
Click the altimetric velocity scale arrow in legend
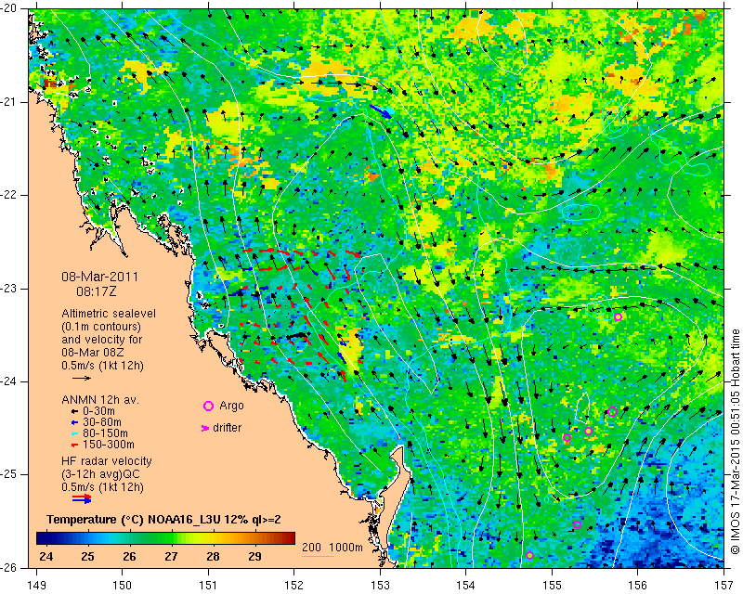click(x=82, y=379)
